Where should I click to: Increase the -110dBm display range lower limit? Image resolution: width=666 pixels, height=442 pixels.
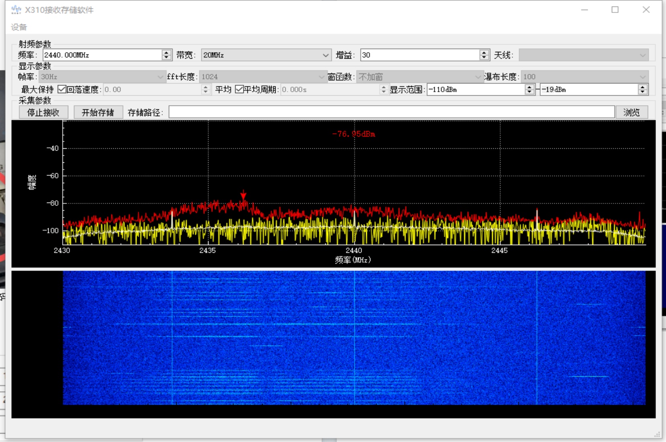(529, 87)
